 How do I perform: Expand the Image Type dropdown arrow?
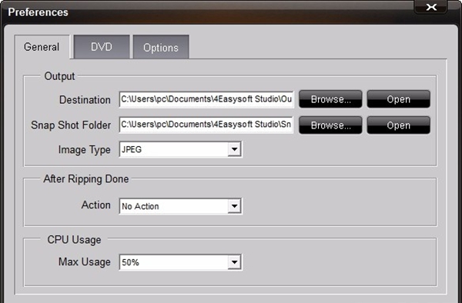pos(235,149)
